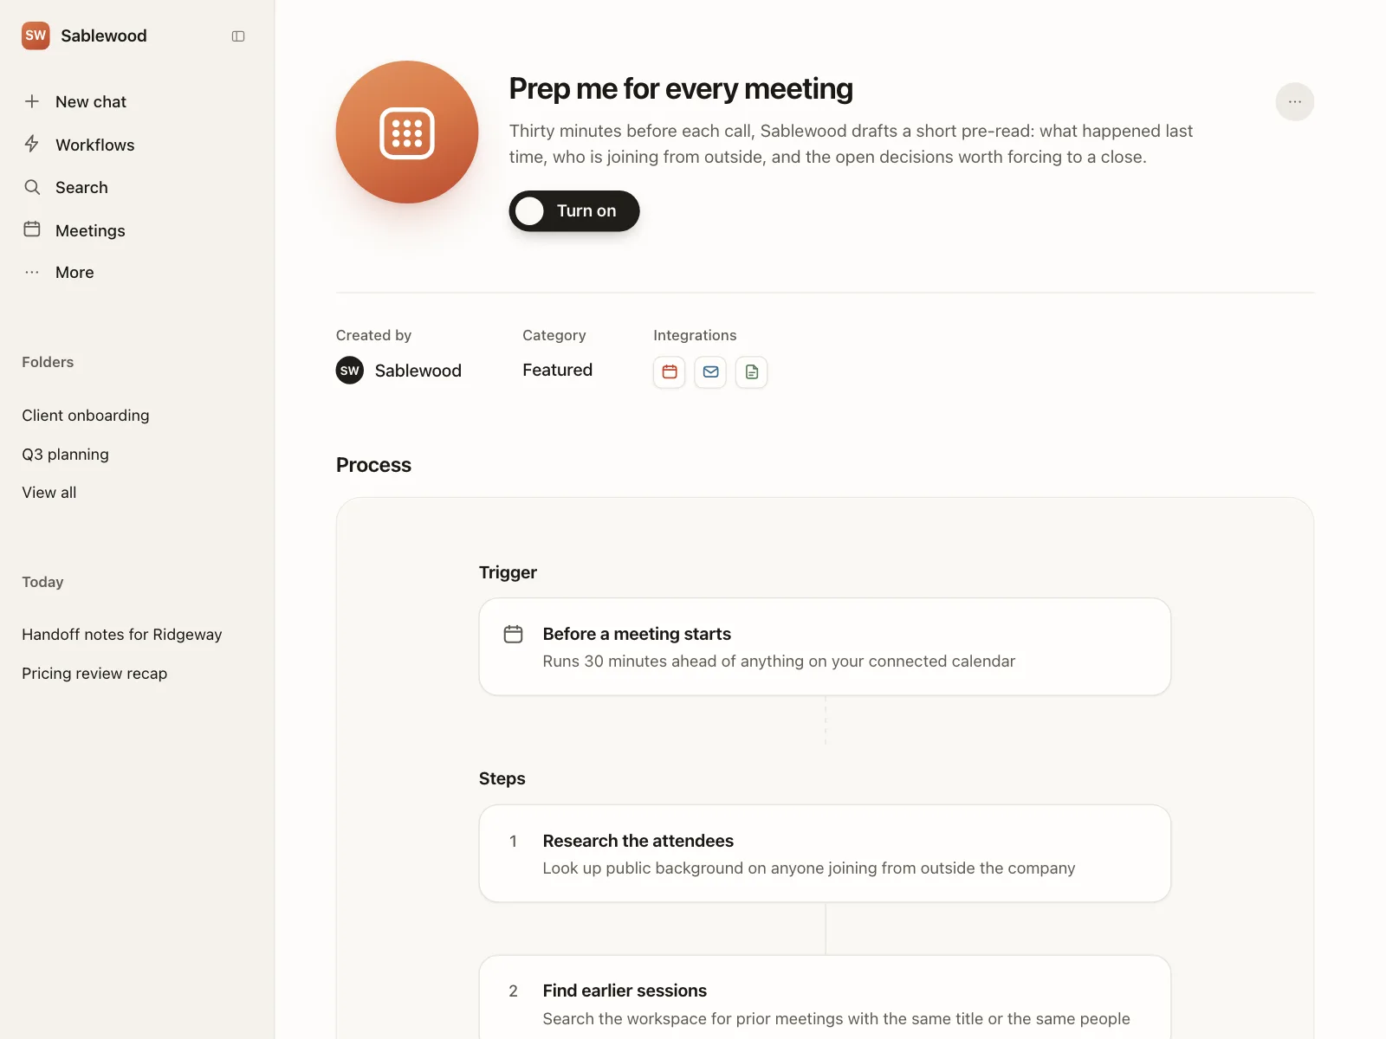The image size is (1386, 1039).
Task: Click the calendar icon in trigger card
Action: pyautogui.click(x=513, y=635)
